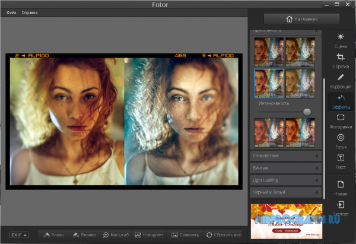The image size is (356, 244).
Task: Open the Текст text tool
Action: click(x=341, y=161)
